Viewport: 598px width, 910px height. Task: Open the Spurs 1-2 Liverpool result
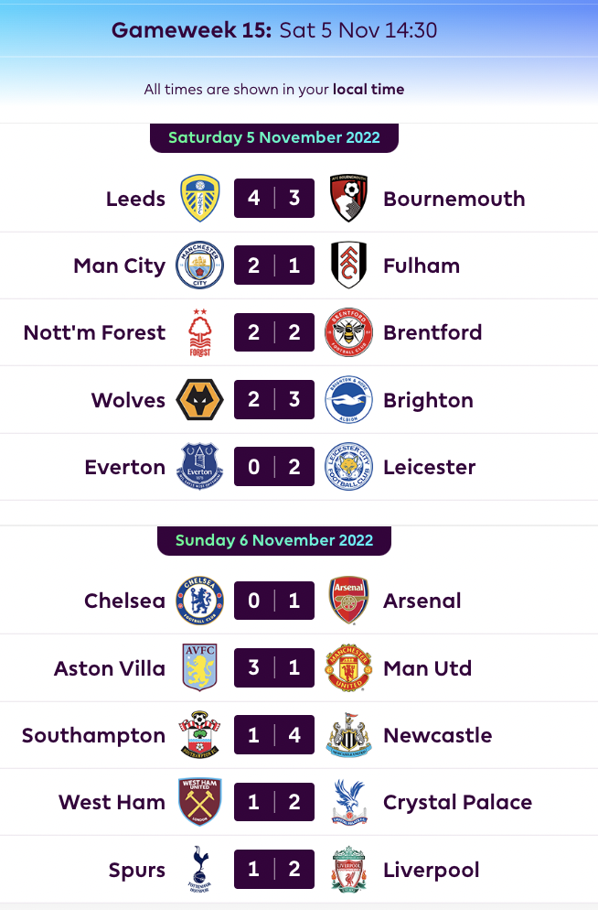click(x=273, y=869)
